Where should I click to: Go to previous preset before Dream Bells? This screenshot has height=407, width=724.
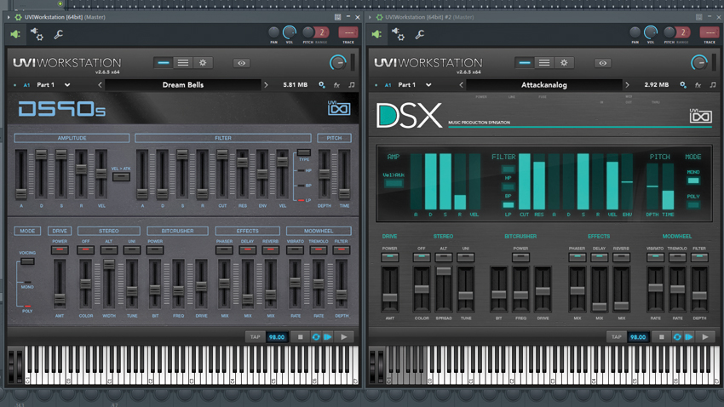point(100,85)
